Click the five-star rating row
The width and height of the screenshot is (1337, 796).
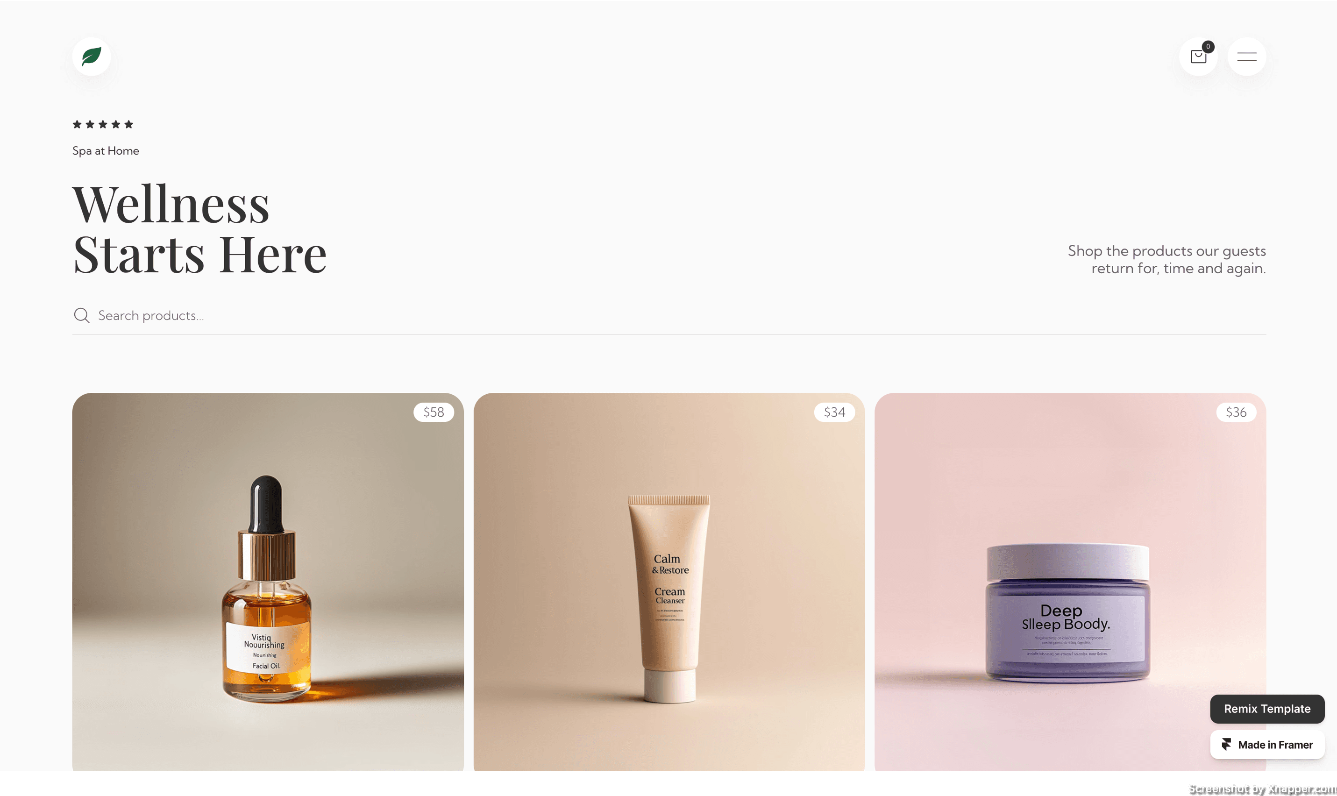coord(102,124)
